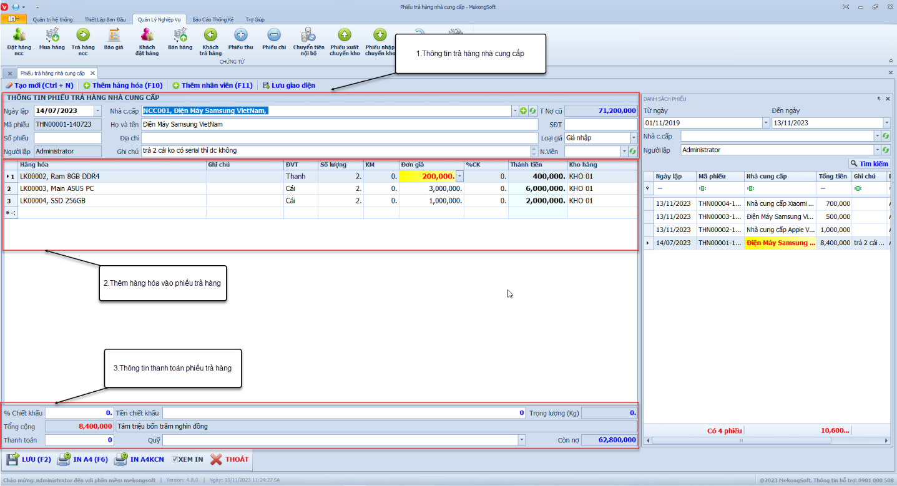Image resolution: width=897 pixels, height=486 pixels.
Task: Open the Mua hàng ribbon icon
Action: coord(52,41)
